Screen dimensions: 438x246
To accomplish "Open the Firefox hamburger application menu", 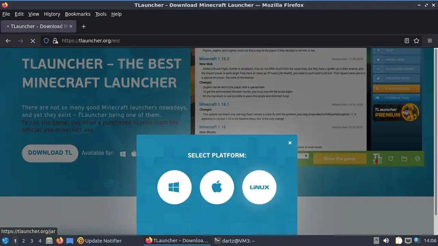I will click(x=430, y=41).
